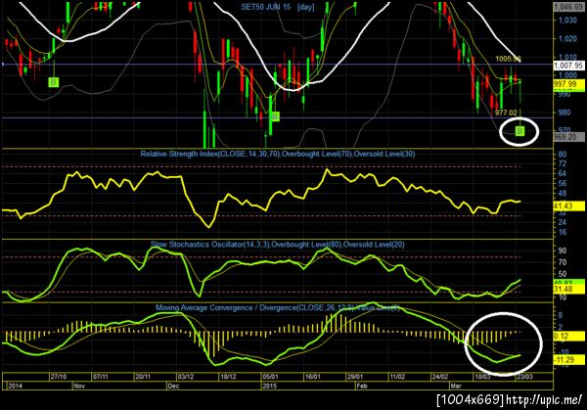Click the 1,046.69 top price label
The height and width of the screenshot is (410, 587).
point(569,7)
